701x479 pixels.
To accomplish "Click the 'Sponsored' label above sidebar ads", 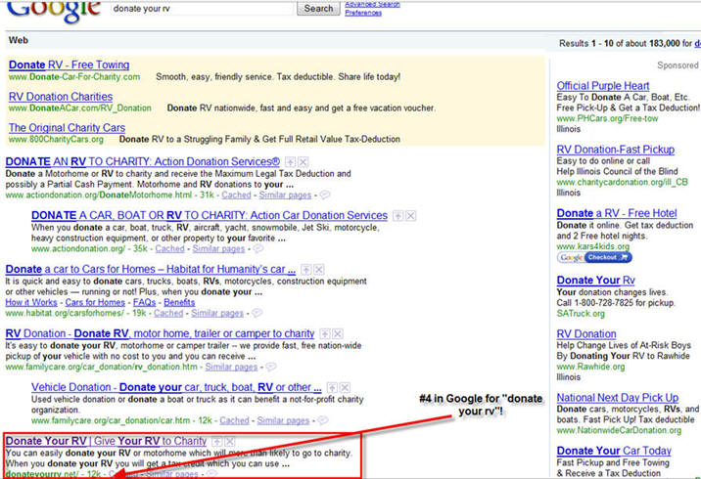I will click(x=678, y=65).
